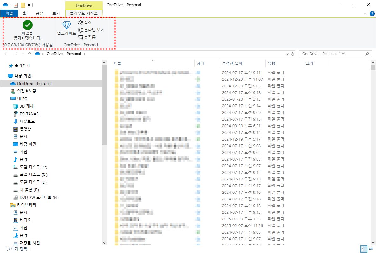Select folder modified 2025-01-20 오후 2:13
The image size is (376, 253).
199,99
